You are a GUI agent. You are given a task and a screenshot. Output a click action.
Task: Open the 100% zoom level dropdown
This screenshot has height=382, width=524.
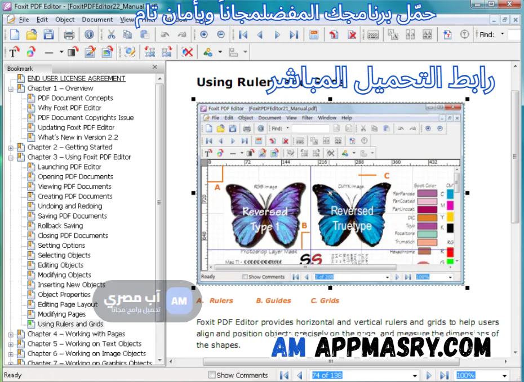point(505,375)
